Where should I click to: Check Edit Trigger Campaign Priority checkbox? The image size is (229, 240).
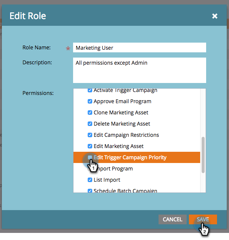pos(90,157)
